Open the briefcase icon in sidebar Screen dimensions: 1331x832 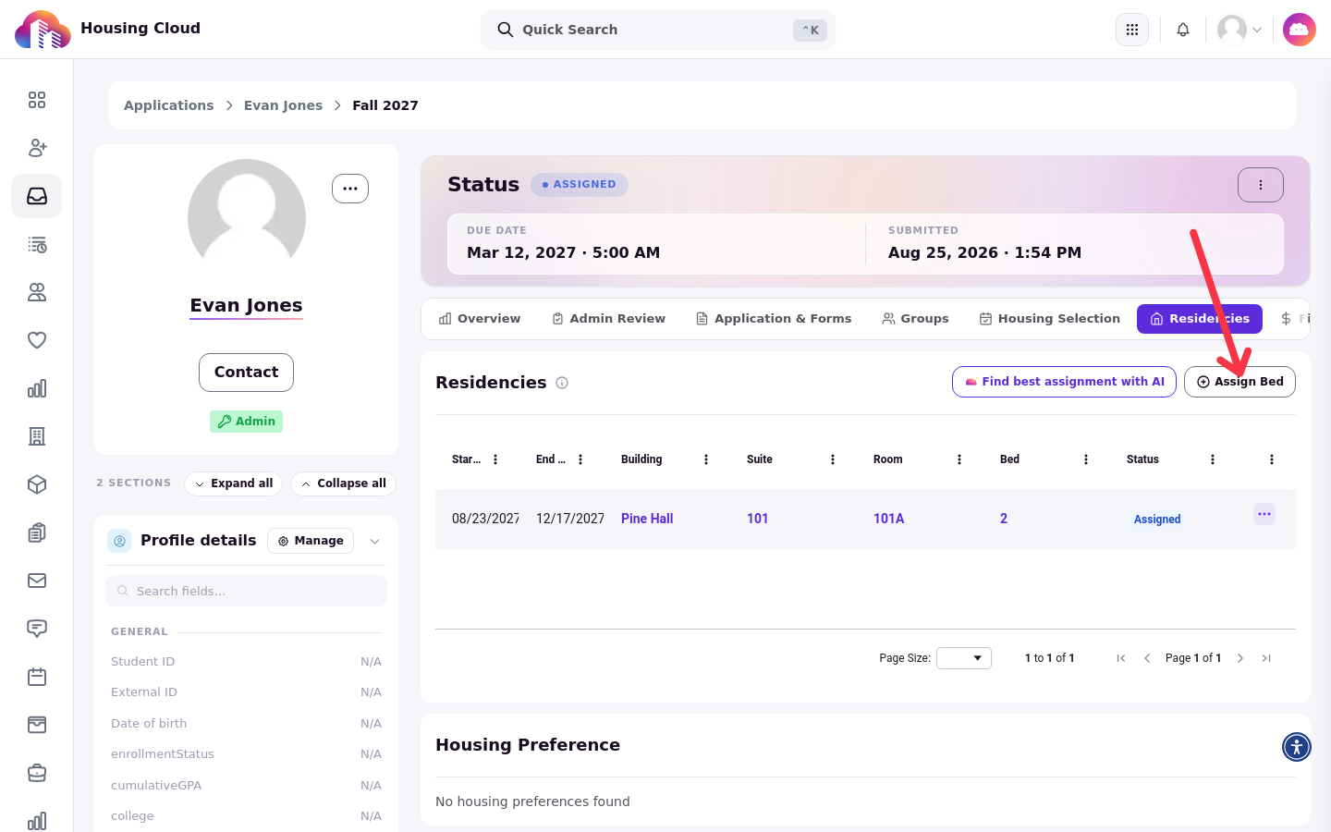(37, 773)
